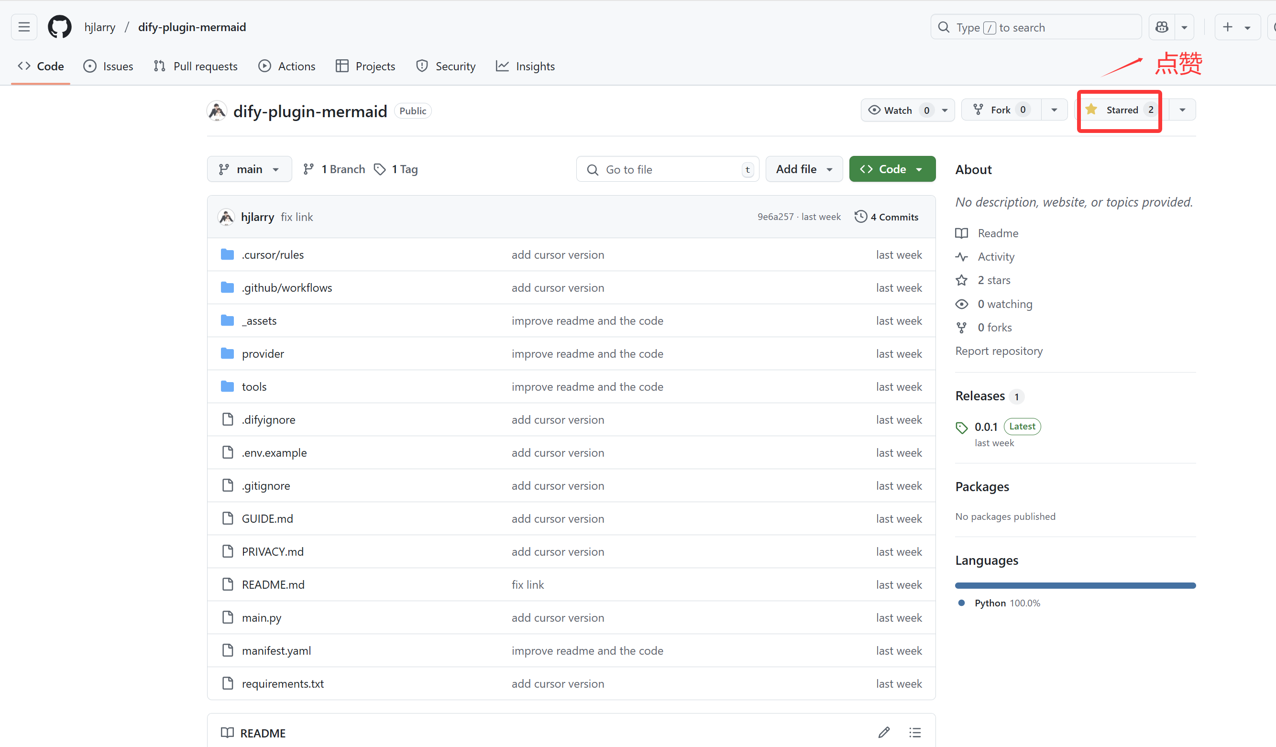1276x747 pixels.
Task: Focus the Go to file search field
Action: click(x=667, y=169)
